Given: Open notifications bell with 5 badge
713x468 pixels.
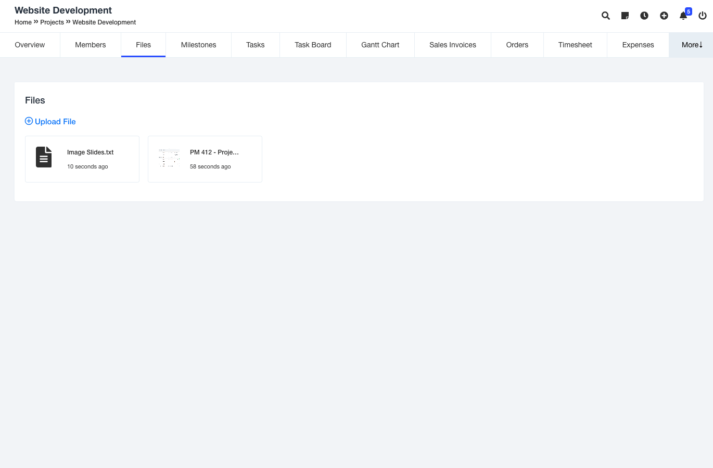Looking at the screenshot, I should (683, 16).
